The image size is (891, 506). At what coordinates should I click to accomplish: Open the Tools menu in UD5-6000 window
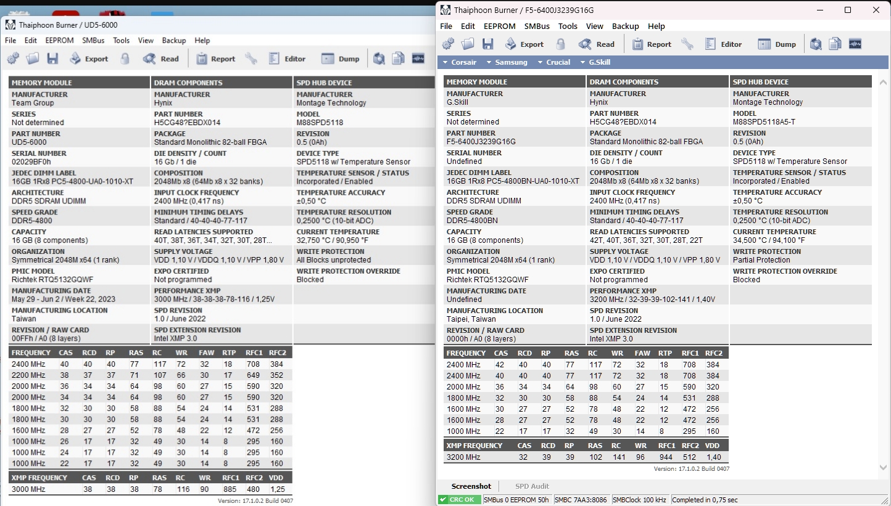pyautogui.click(x=122, y=41)
